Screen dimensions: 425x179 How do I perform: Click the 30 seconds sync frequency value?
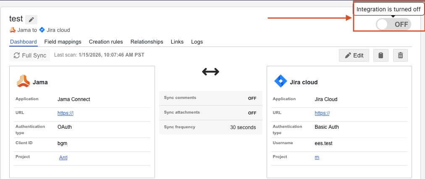click(x=243, y=127)
